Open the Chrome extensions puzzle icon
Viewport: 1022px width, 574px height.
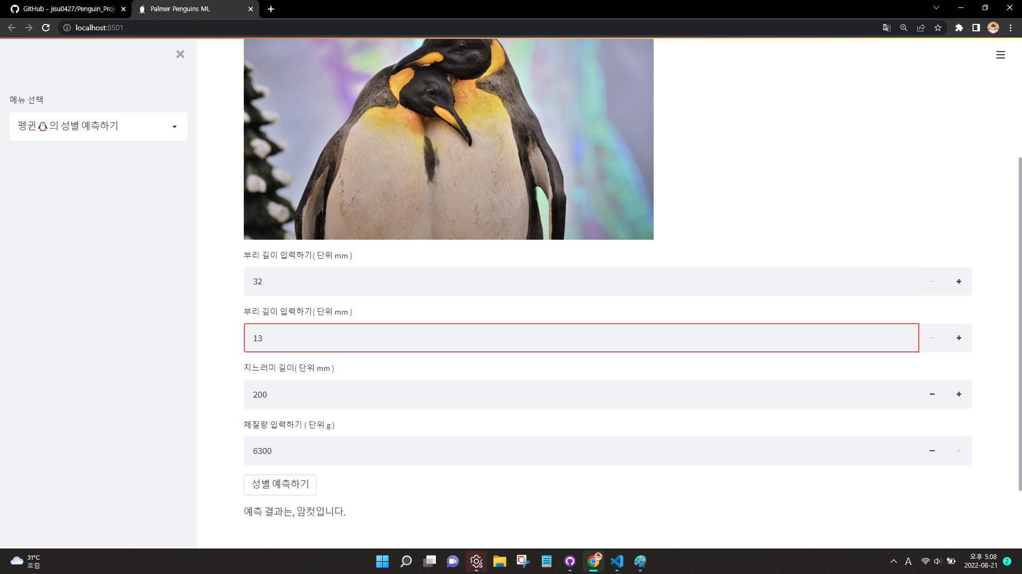point(959,28)
